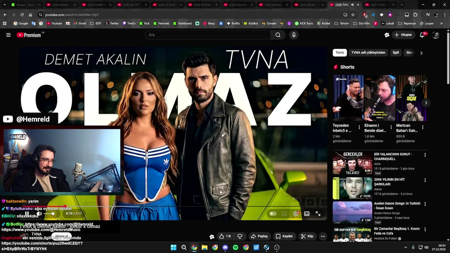Mute the video with speaker icon

point(39,214)
